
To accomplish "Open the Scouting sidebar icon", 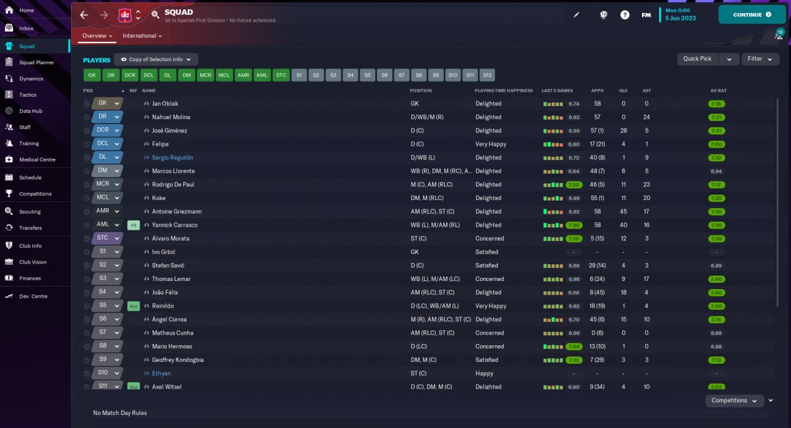I will point(9,211).
